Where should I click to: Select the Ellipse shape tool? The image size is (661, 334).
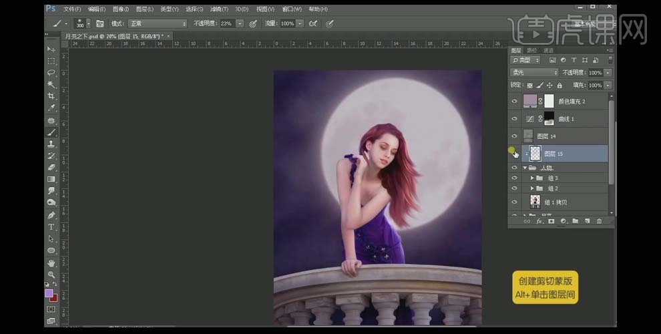click(x=51, y=251)
